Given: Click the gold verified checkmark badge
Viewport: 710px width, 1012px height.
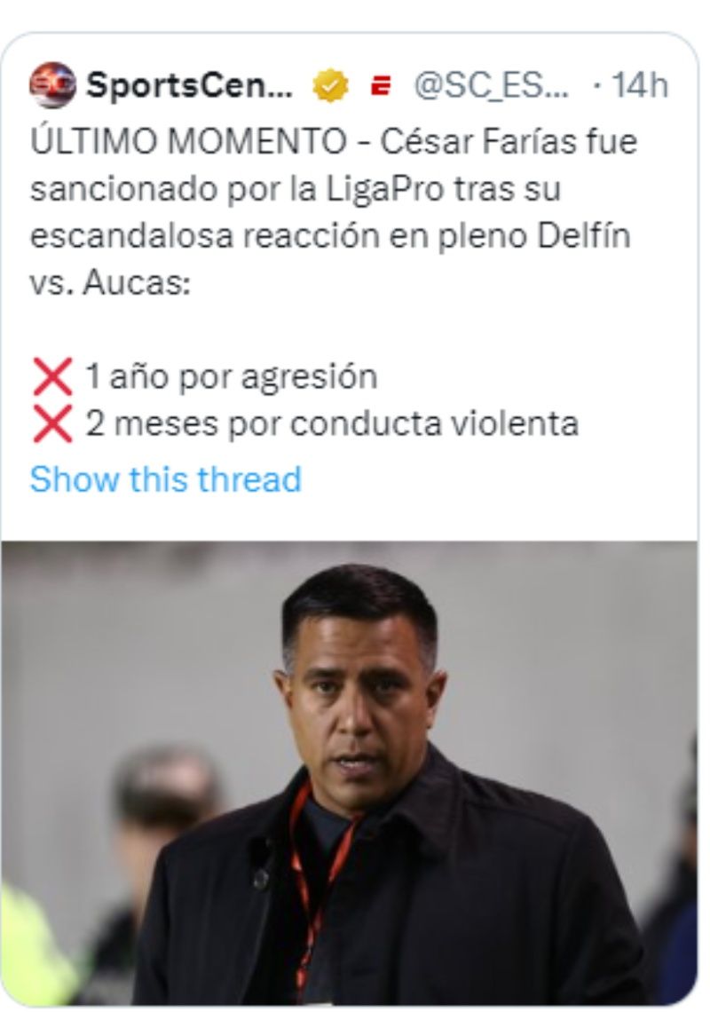Looking at the screenshot, I should pyautogui.click(x=330, y=85).
